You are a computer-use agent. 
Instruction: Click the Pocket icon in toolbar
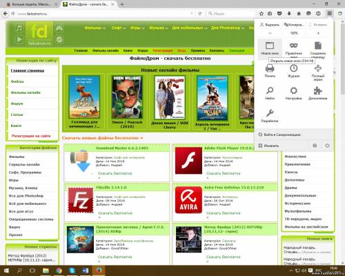point(279,14)
